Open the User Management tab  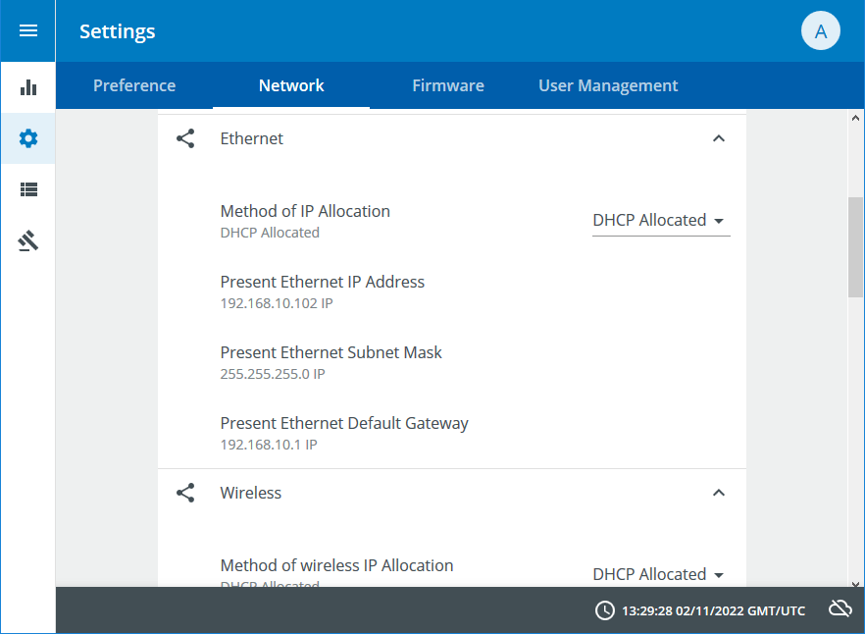click(608, 85)
